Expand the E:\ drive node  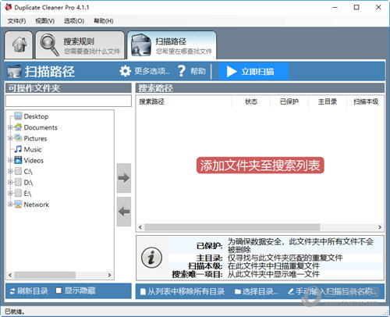10,193
